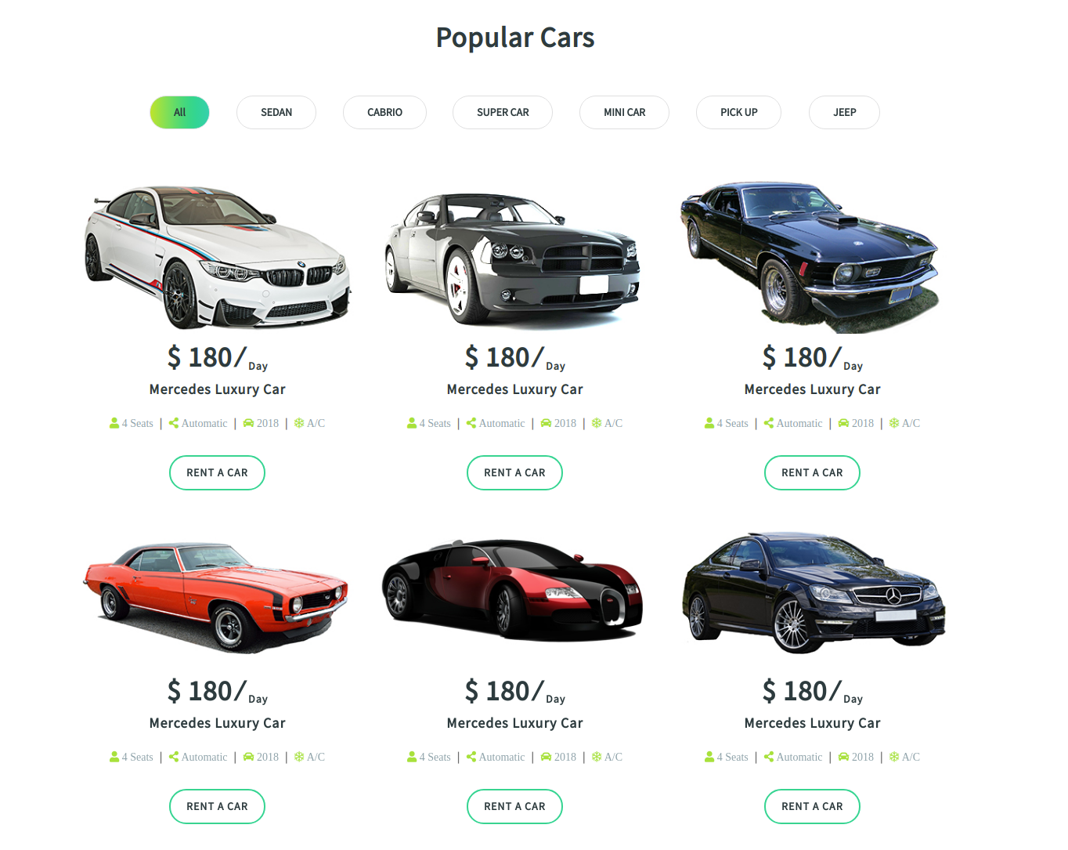This screenshot has height=850, width=1068.
Task: Rent the white BMW car
Action: (217, 472)
